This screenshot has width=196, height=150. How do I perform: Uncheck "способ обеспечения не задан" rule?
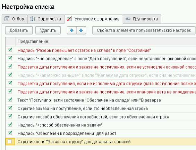point(10,125)
